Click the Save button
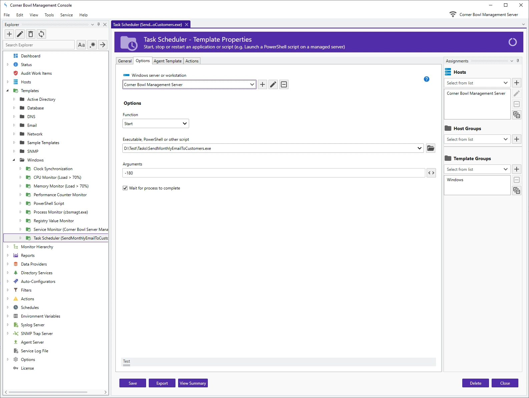 coord(133,383)
